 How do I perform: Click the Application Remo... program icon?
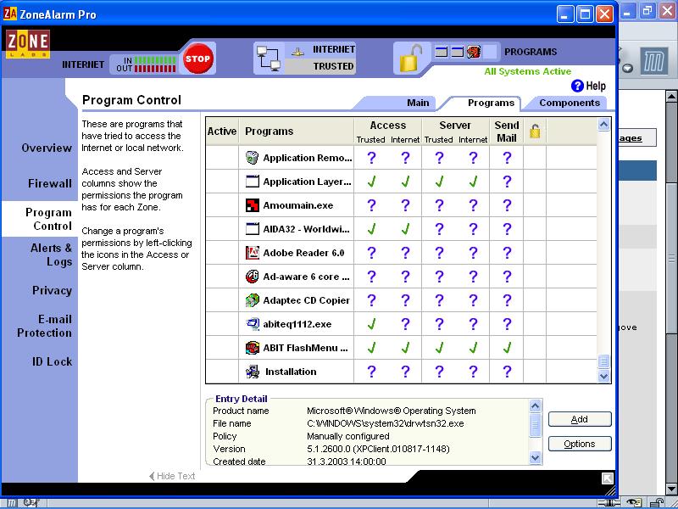click(x=252, y=158)
